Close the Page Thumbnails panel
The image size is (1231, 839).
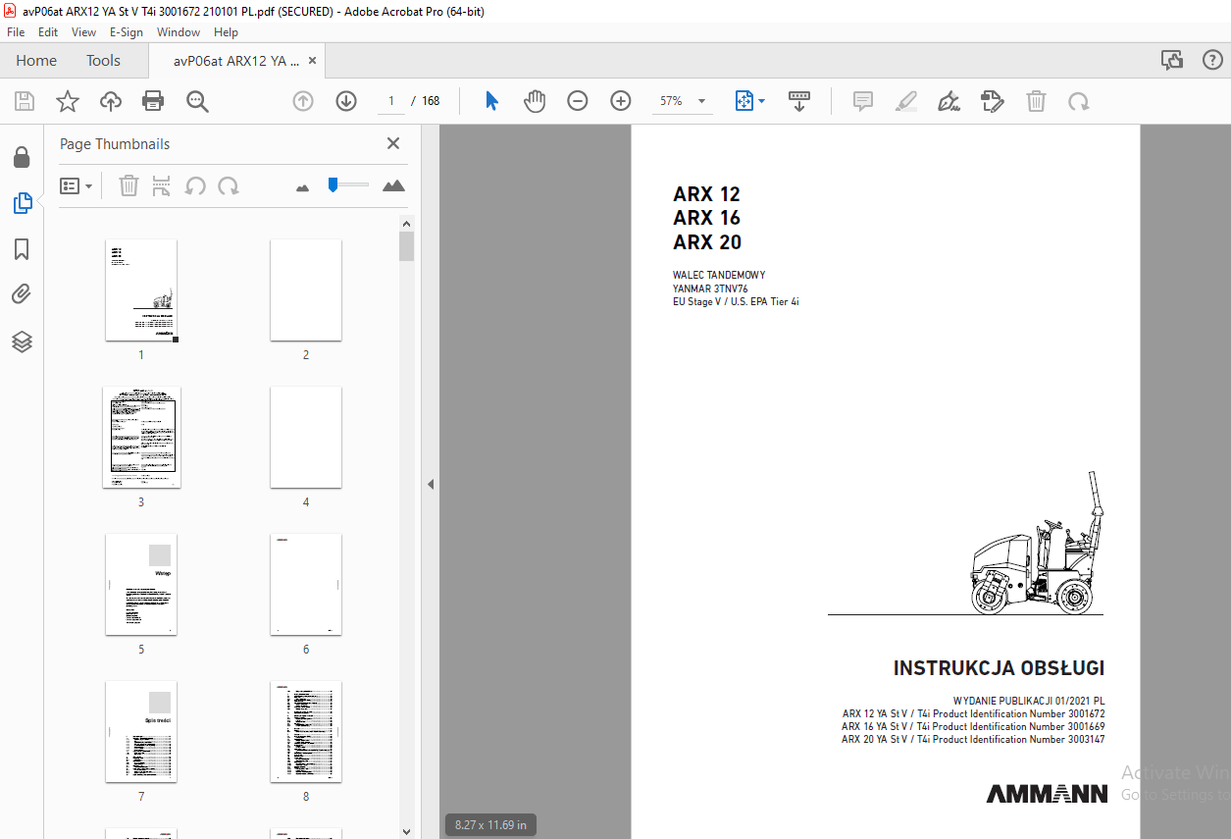click(393, 143)
